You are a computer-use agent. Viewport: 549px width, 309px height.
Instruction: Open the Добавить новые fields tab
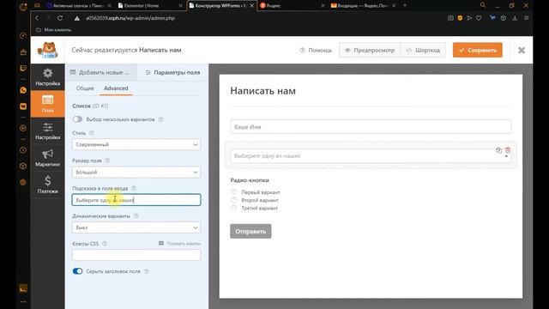tap(101, 72)
